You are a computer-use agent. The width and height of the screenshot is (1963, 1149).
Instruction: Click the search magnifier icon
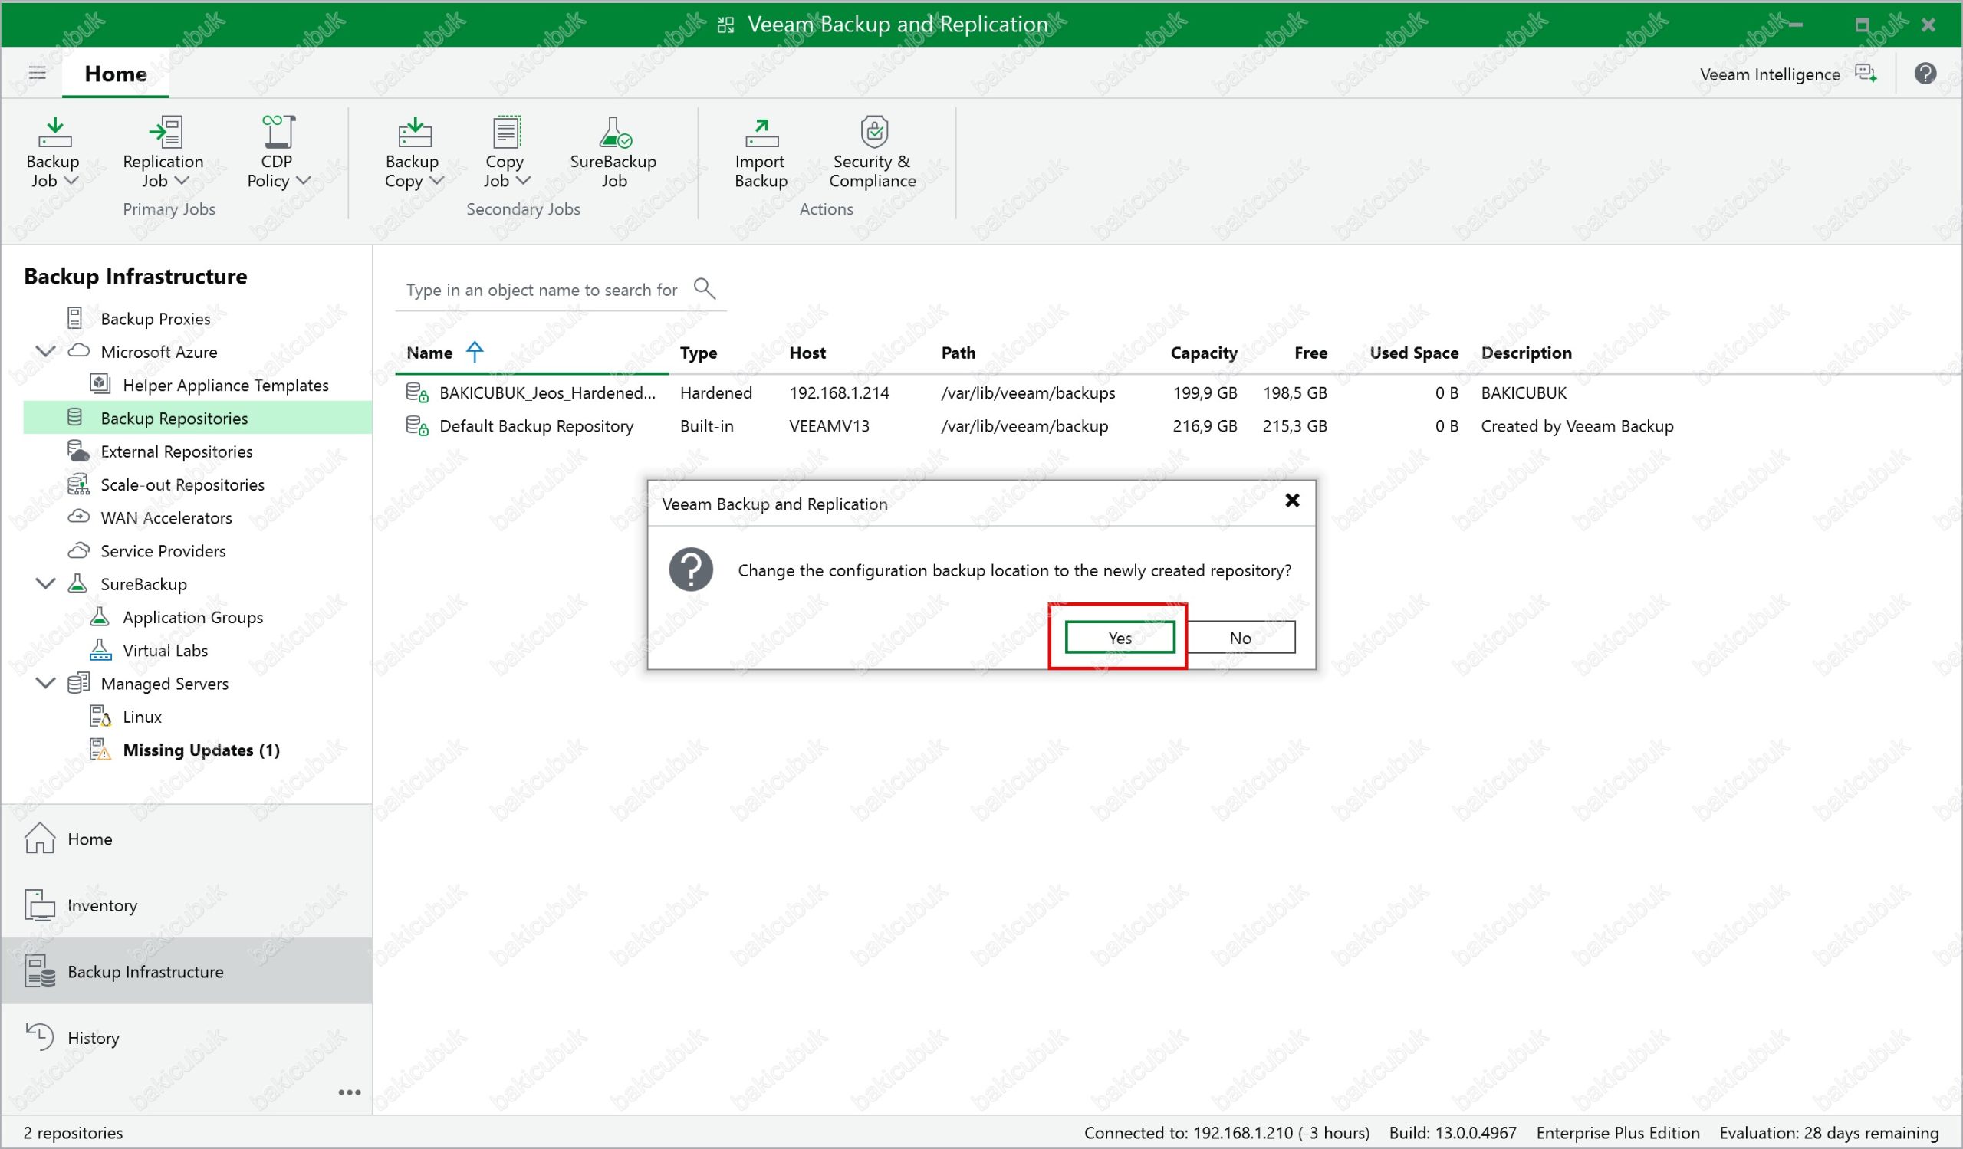[704, 289]
